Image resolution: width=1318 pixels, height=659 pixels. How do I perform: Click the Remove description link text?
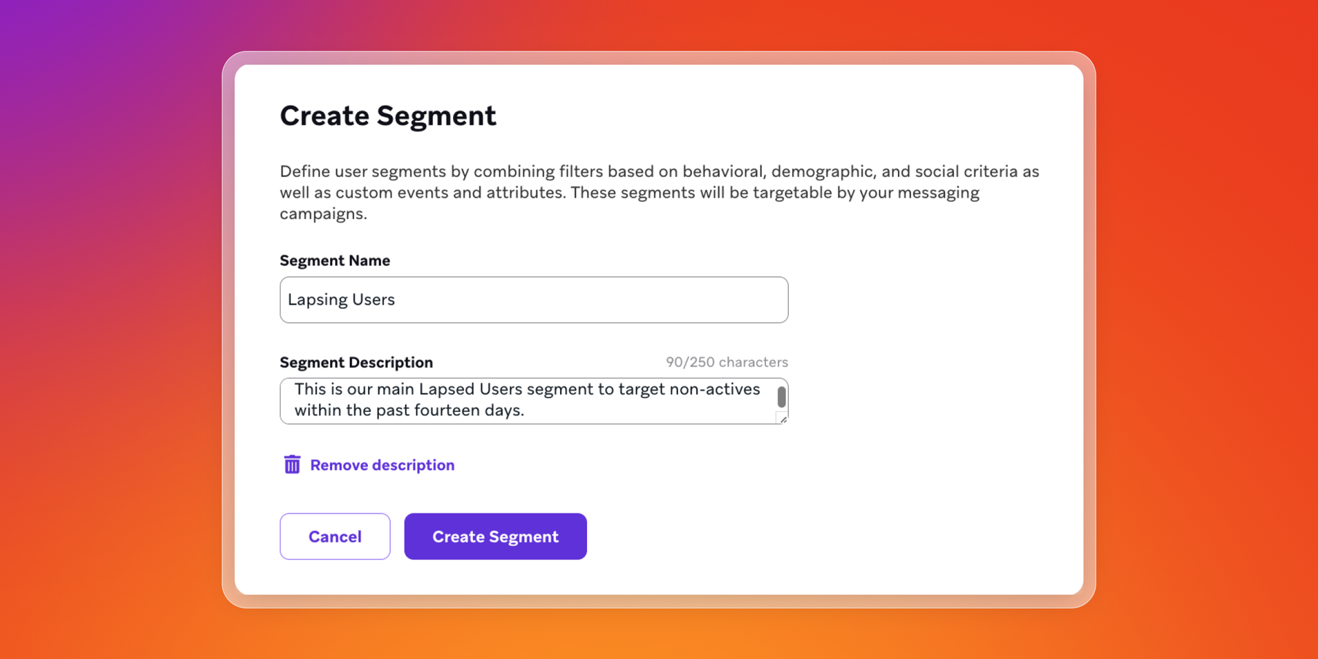tap(382, 465)
